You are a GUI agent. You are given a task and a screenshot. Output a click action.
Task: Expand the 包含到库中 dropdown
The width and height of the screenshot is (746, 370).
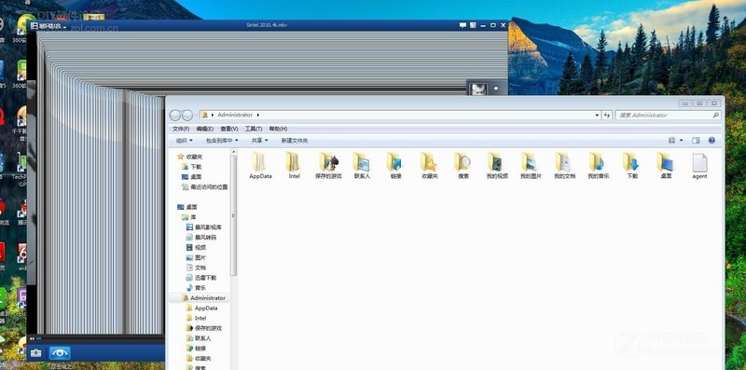222,141
